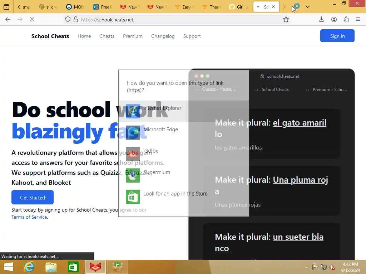366x274 pixels.
Task: Switch to the Easy tab
Action: pos(184,7)
